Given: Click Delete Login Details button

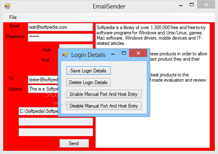Looking at the screenshot, I should tap(89, 82).
